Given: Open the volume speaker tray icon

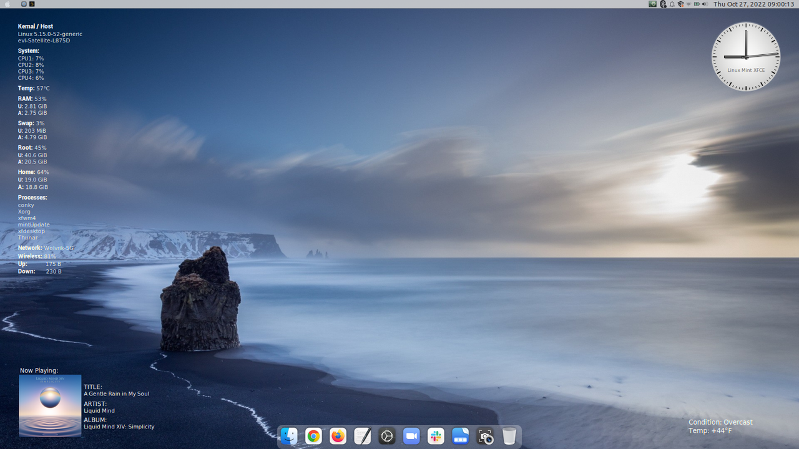Looking at the screenshot, I should pyautogui.click(x=705, y=4).
